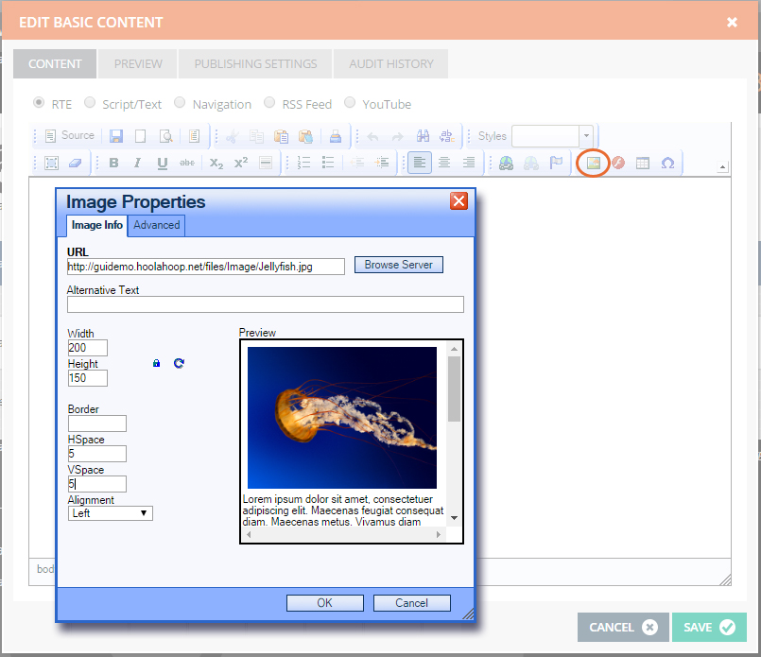
Task: Click the Anchor flag icon
Action: coord(556,163)
